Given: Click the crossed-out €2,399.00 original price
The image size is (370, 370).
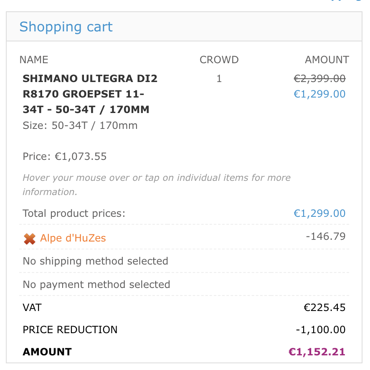Looking at the screenshot, I should point(319,78).
